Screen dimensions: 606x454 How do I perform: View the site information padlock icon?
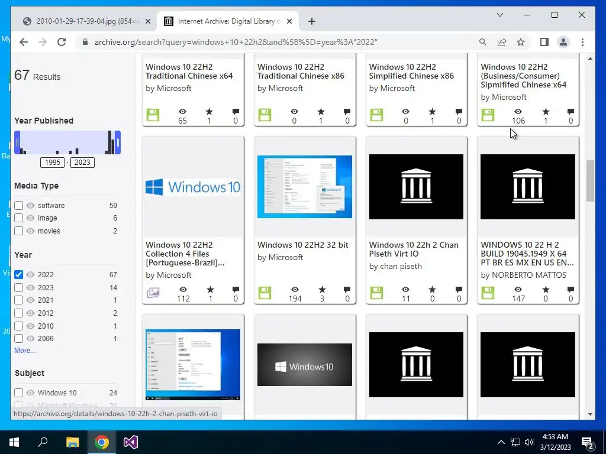(85, 42)
